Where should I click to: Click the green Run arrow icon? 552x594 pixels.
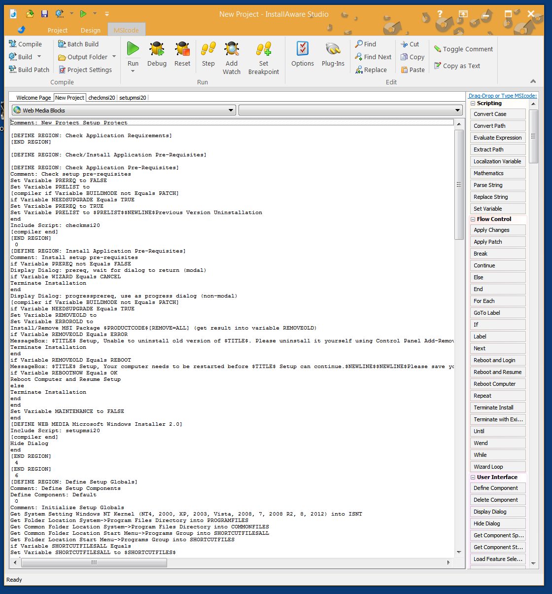(x=133, y=48)
